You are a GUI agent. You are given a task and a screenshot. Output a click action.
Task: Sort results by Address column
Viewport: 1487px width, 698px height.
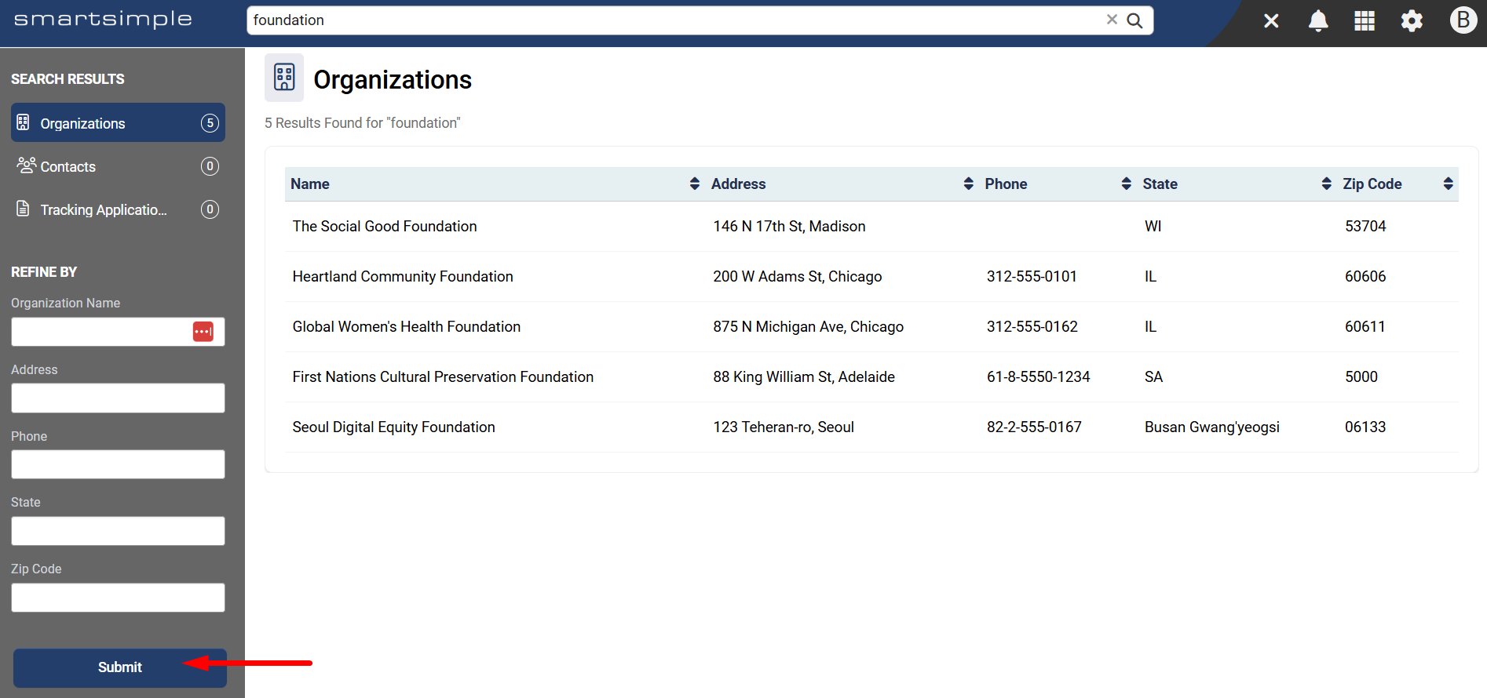968,184
